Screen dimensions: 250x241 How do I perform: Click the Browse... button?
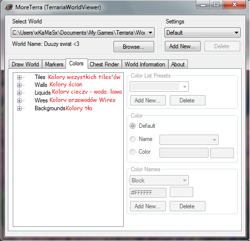click(x=134, y=47)
